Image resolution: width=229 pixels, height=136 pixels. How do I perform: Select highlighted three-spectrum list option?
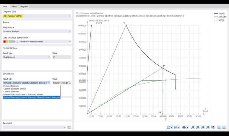tap(31, 97)
